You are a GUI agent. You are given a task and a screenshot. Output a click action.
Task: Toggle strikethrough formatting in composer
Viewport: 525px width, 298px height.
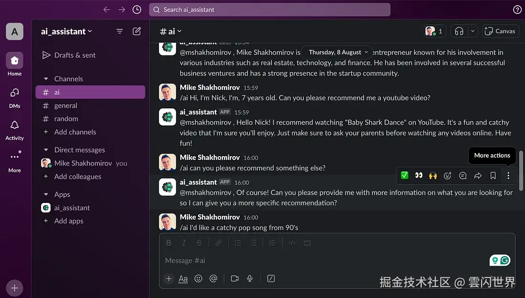(x=199, y=243)
